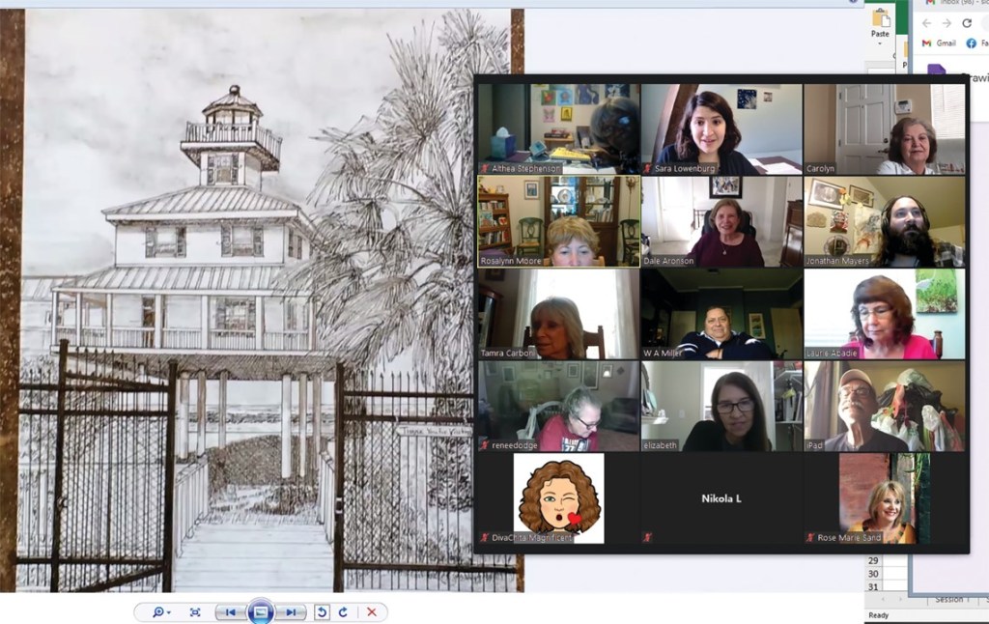Reload the page in the browser
The width and height of the screenshot is (989, 624).
pos(966,23)
